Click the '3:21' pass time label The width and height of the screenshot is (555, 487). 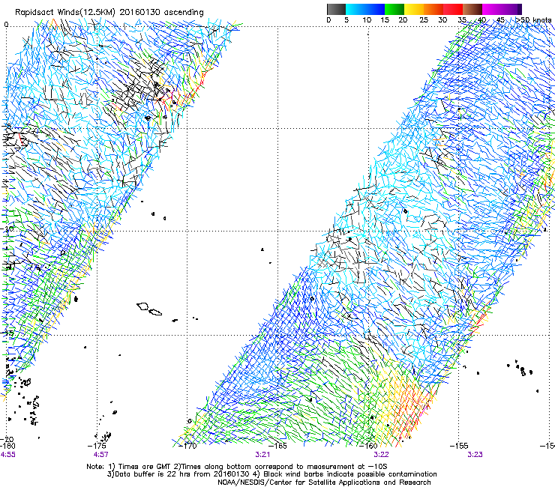262,455
